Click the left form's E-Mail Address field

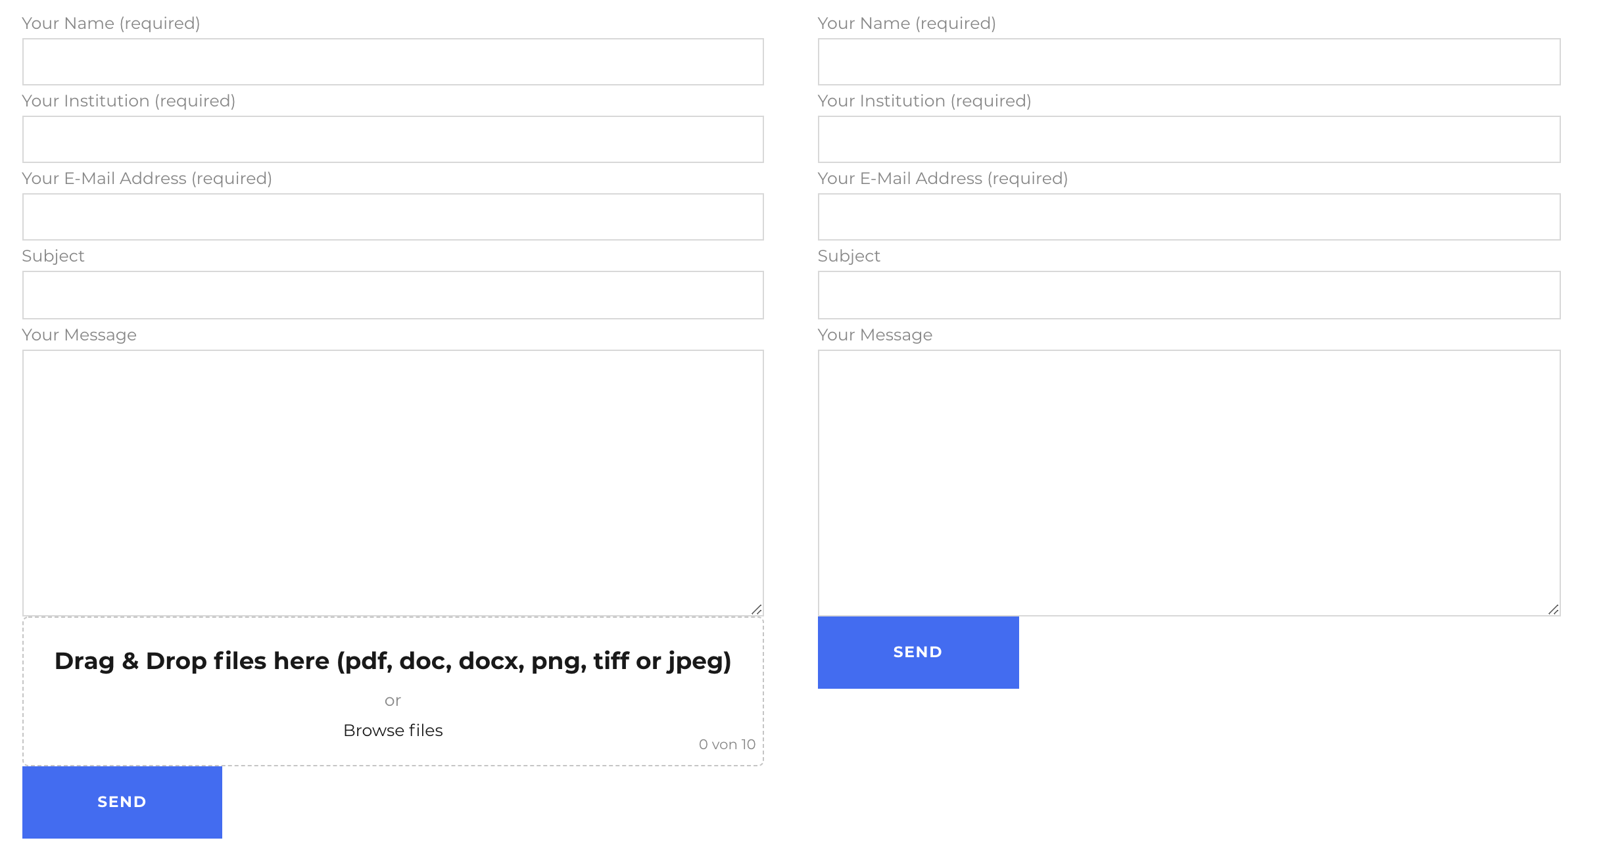coord(393,217)
